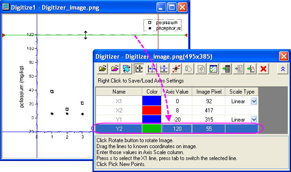Click the green Y2 line's left red handle
Image resolution: width=291 pixels, height=172 pixels.
coord(3,35)
